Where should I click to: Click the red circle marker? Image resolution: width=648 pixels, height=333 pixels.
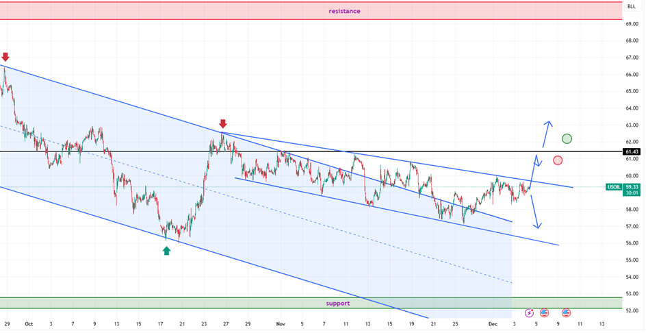click(x=558, y=160)
